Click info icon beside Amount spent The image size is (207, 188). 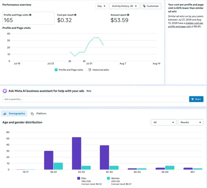pyautogui.click(x=128, y=15)
